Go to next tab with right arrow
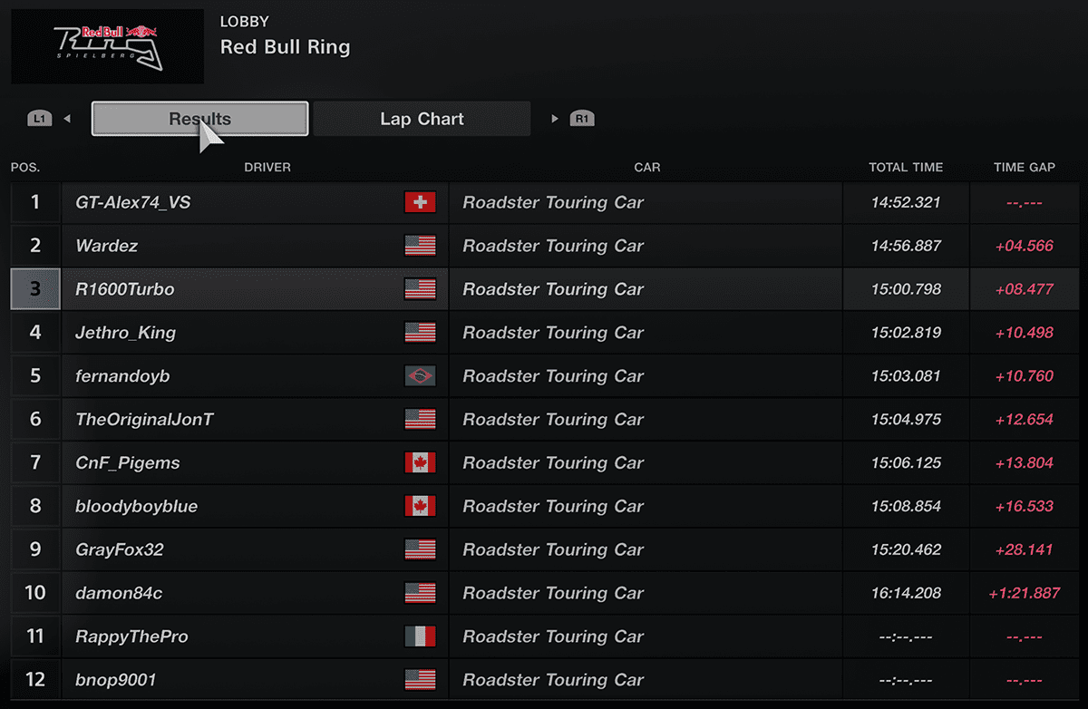 pos(555,119)
